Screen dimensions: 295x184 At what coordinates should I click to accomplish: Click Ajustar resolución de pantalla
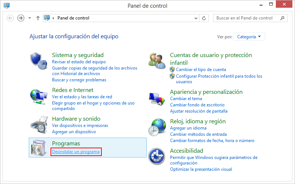(199, 111)
